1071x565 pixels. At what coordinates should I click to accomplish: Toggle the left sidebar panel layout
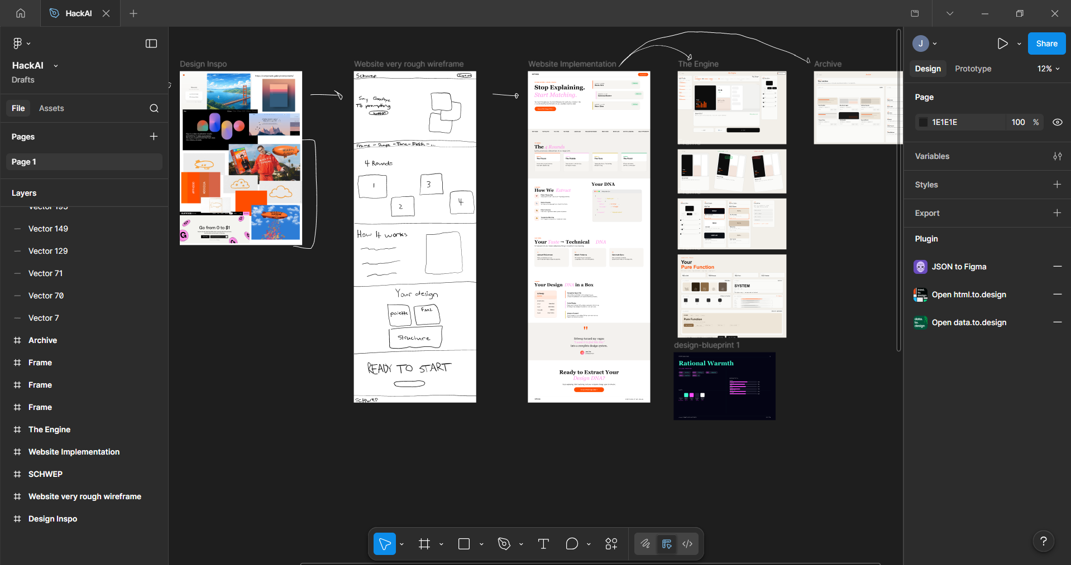click(x=151, y=44)
